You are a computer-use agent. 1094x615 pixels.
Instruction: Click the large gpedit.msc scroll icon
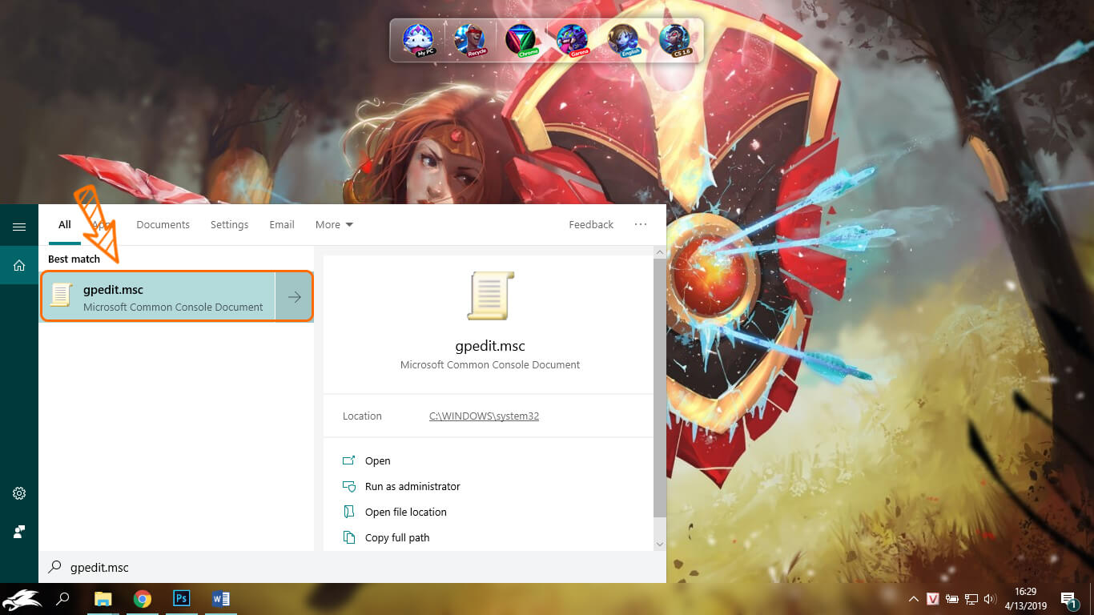click(x=490, y=295)
